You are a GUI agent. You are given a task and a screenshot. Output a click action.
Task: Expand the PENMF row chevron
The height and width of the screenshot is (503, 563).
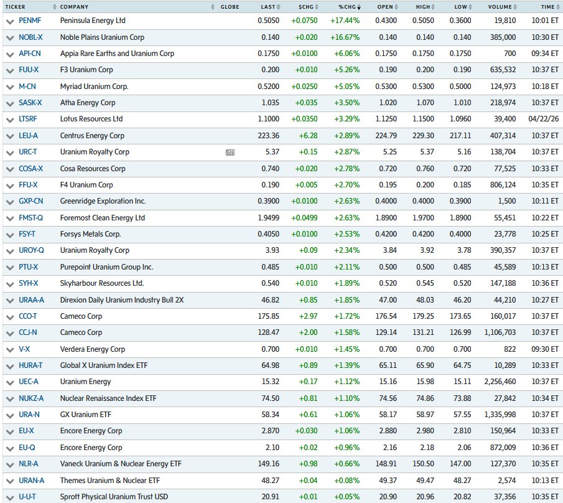click(x=10, y=22)
